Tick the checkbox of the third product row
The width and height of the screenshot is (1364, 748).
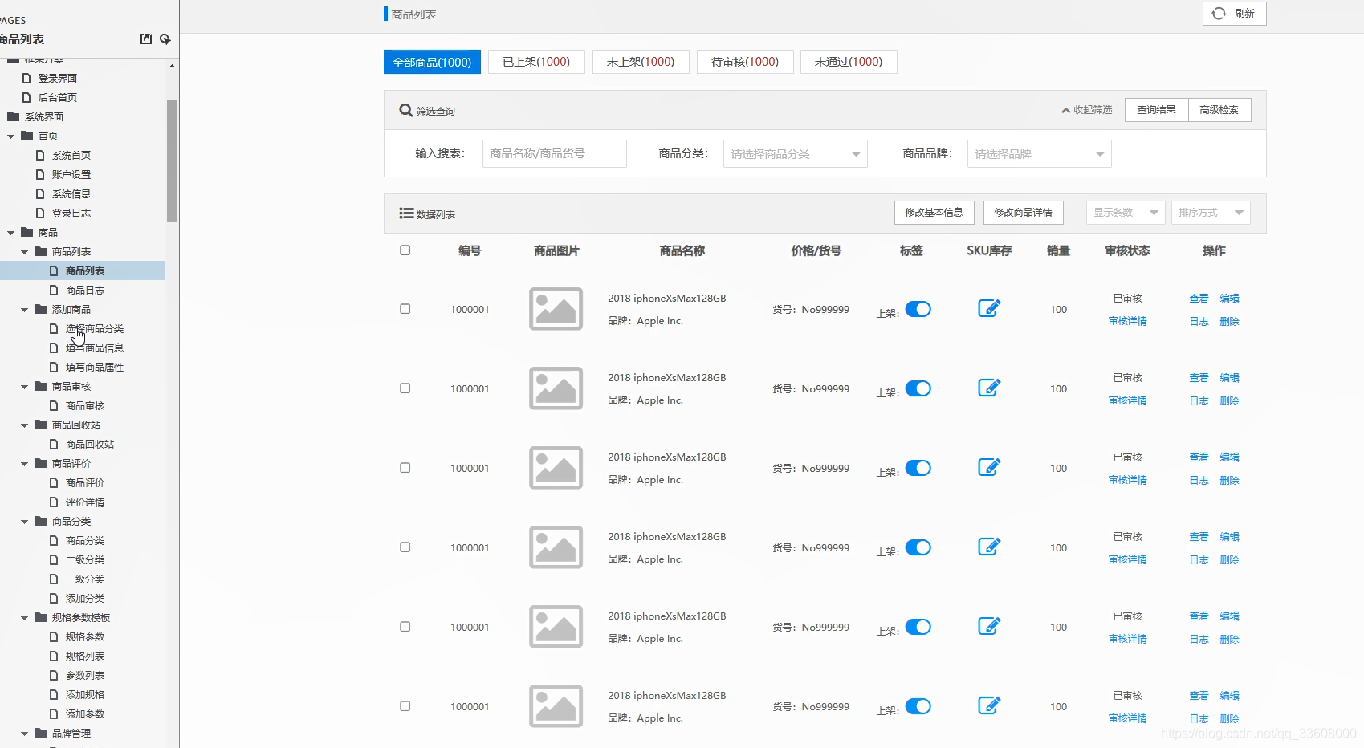pyautogui.click(x=405, y=468)
